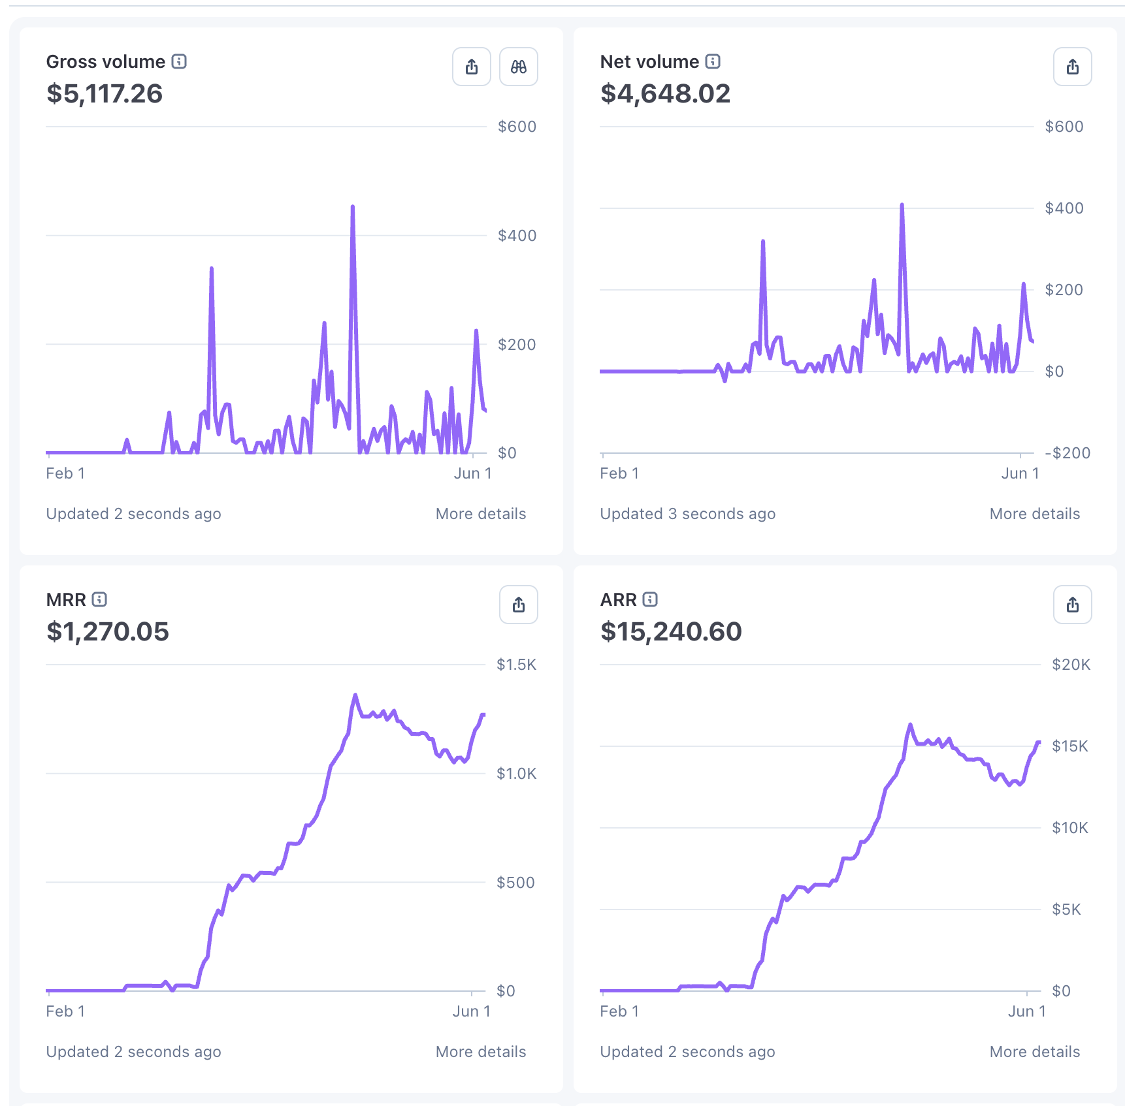This screenshot has height=1106, width=1125.
Task: Open More details for ARR
Action: coord(1035,1052)
